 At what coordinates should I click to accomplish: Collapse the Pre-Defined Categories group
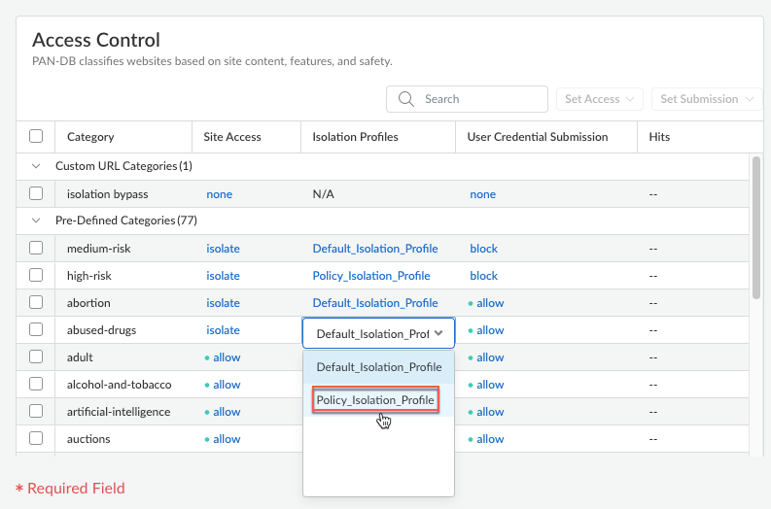(x=36, y=221)
